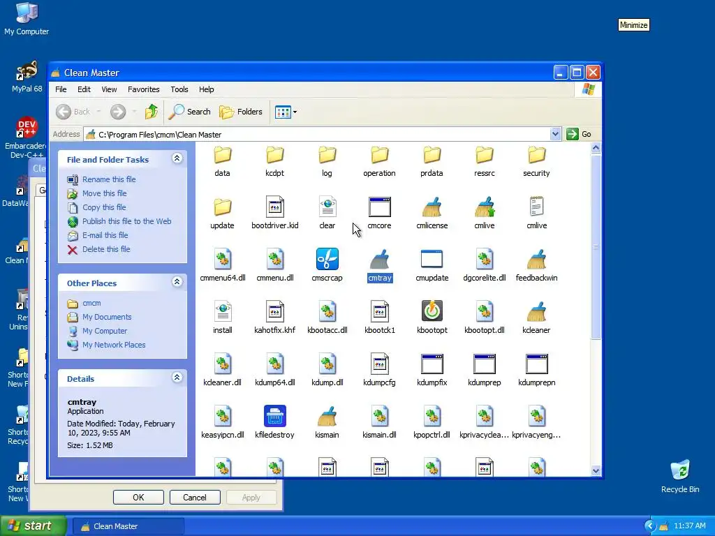715x536 pixels.
Task: Click Cancel in the background dialog
Action: click(195, 497)
